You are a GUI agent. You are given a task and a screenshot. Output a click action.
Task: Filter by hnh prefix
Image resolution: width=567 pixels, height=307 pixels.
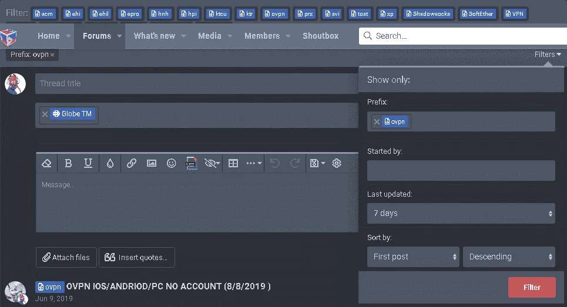(x=160, y=14)
